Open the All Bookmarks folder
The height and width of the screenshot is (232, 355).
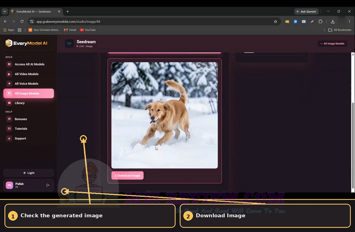pos(340,30)
